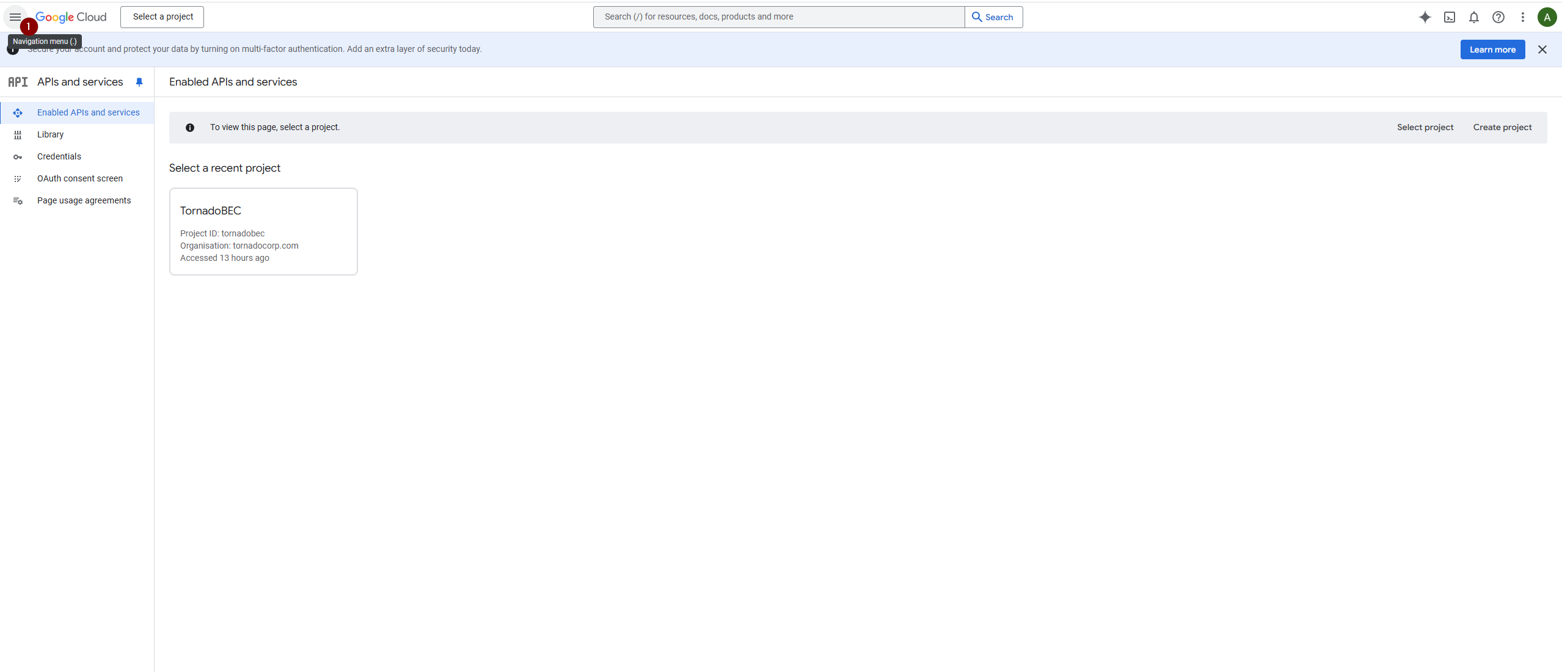Focus the resources search field

(778, 17)
